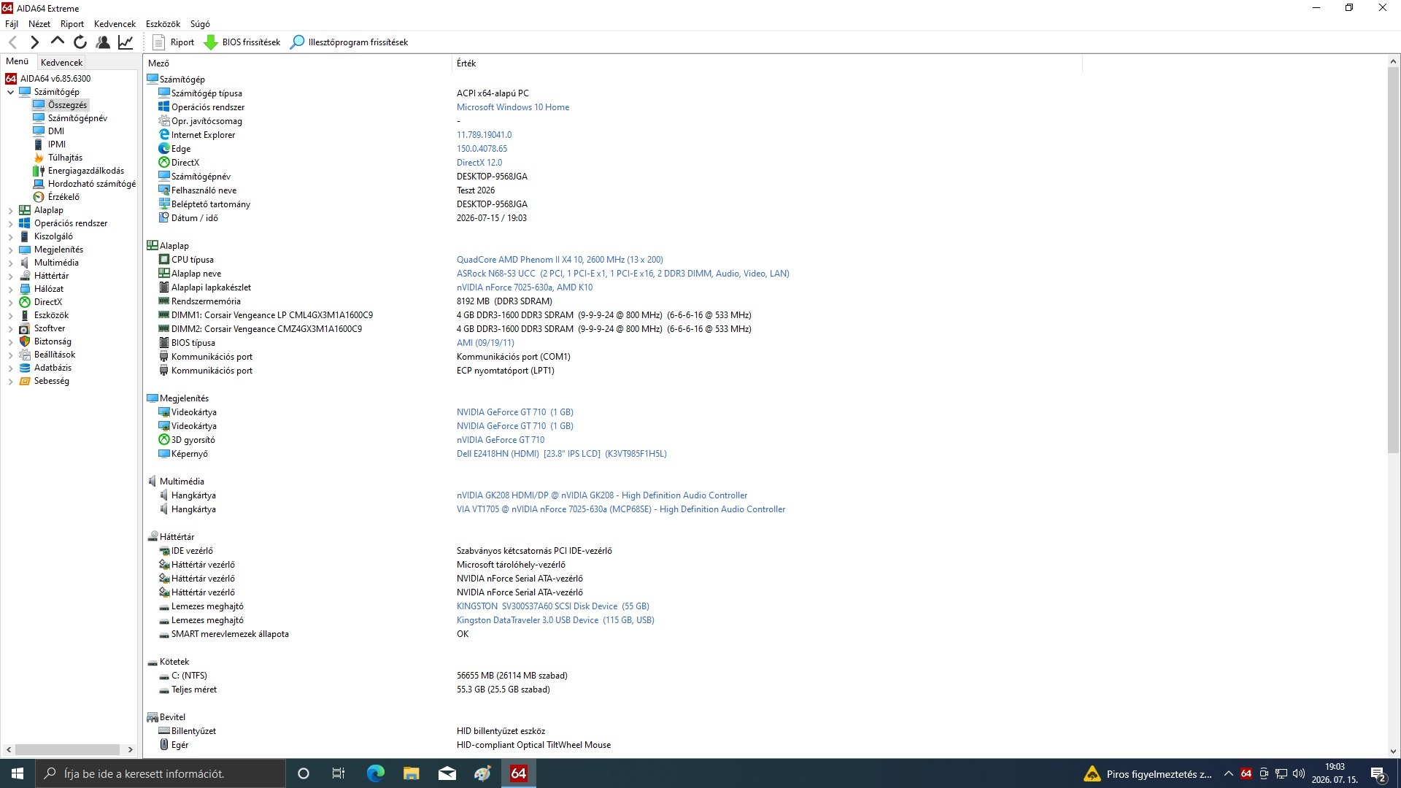Click the refresh toolbar icon
The image size is (1401, 788).
(80, 42)
